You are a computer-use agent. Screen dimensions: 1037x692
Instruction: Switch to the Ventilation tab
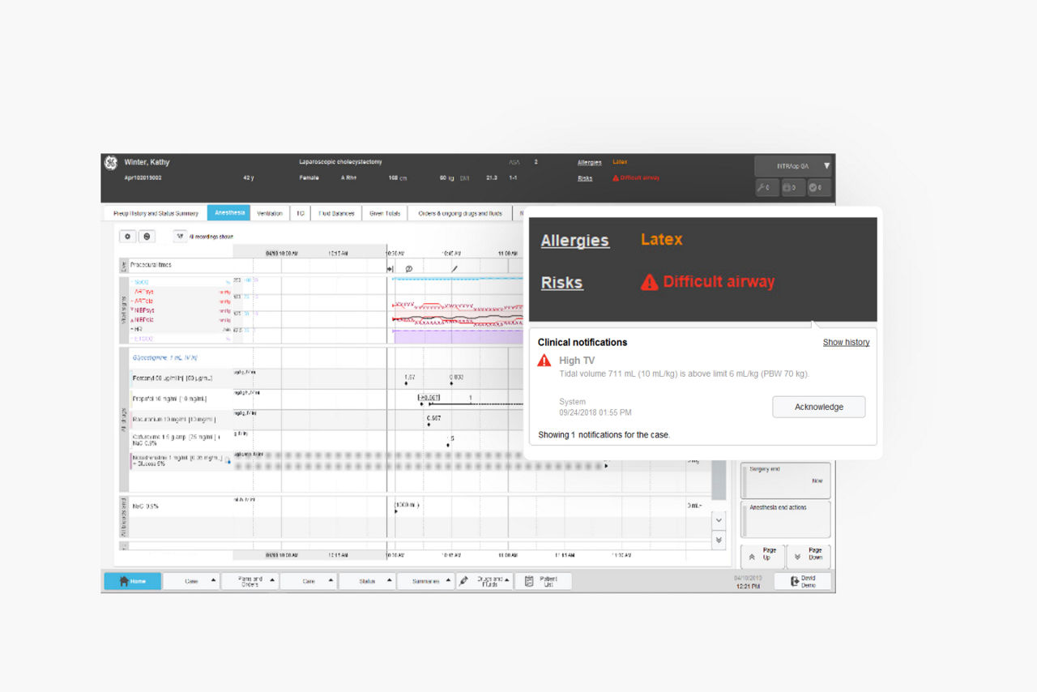tap(270, 212)
